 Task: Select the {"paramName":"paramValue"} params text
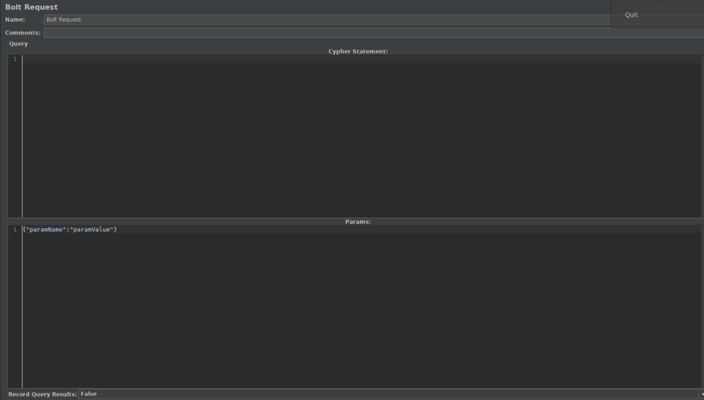pyautogui.click(x=69, y=230)
